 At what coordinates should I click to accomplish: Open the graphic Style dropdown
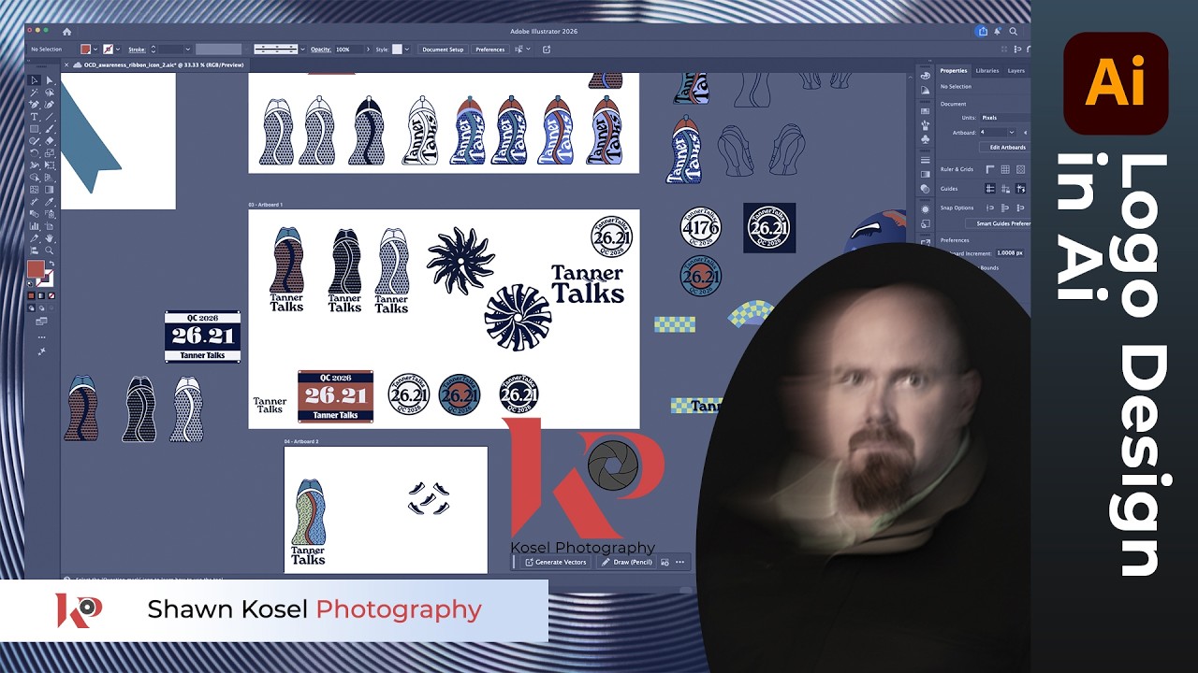[x=409, y=49]
